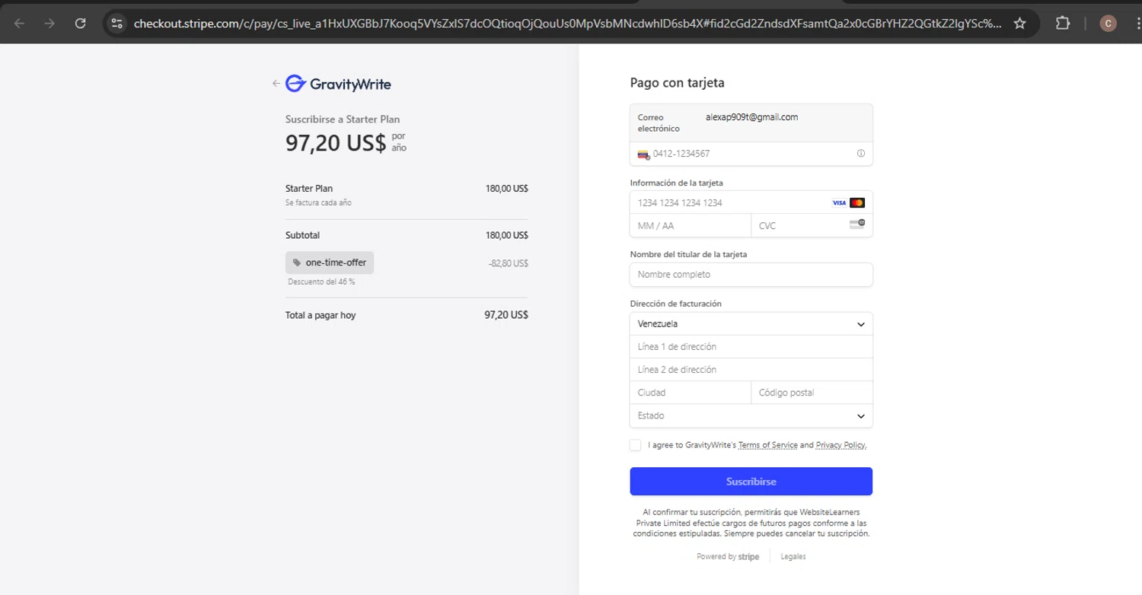The width and height of the screenshot is (1142, 595).
Task: Open site information icon in address bar
Action: [116, 24]
